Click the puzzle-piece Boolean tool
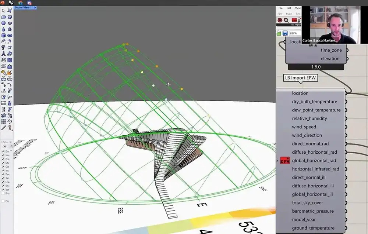This screenshot has height=234, width=368. 3,73
